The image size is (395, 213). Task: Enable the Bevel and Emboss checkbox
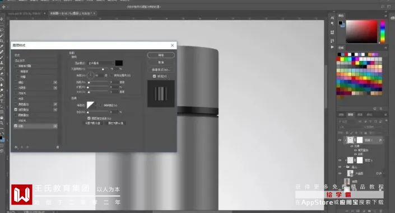point(16,66)
